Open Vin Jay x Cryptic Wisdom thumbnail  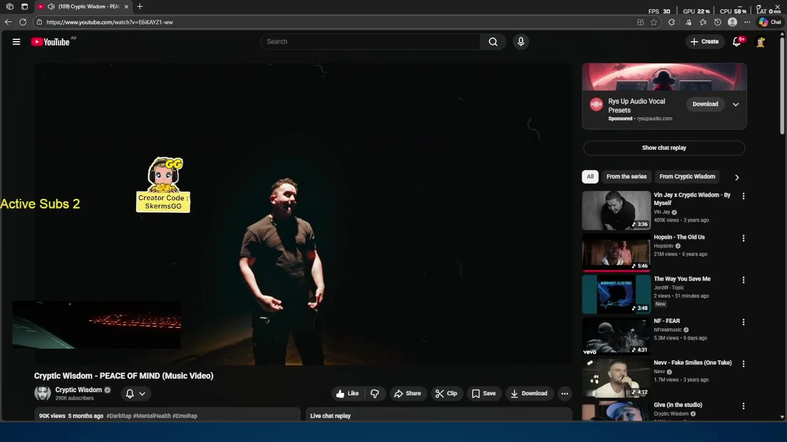coord(616,210)
